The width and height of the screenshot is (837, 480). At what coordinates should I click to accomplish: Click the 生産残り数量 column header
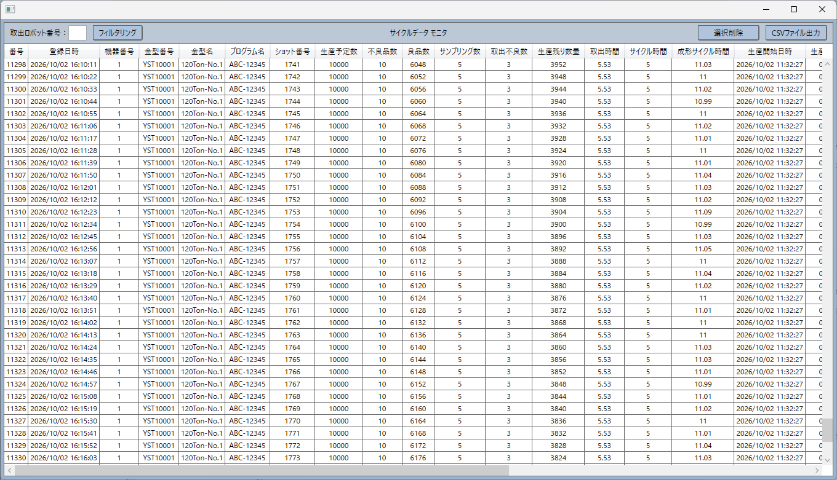558,52
